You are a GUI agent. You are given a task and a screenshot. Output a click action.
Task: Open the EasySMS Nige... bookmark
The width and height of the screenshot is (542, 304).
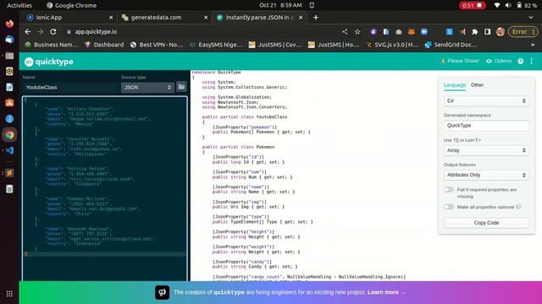tap(216, 45)
